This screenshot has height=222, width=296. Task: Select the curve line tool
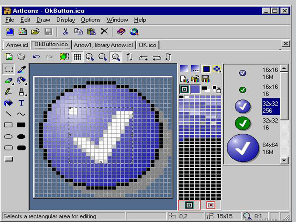[21, 114]
